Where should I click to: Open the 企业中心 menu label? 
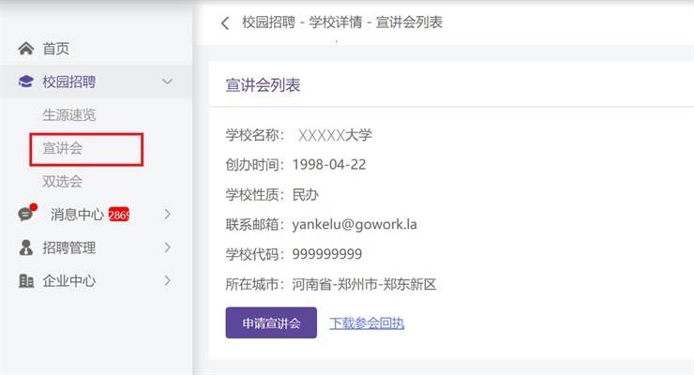[69, 281]
